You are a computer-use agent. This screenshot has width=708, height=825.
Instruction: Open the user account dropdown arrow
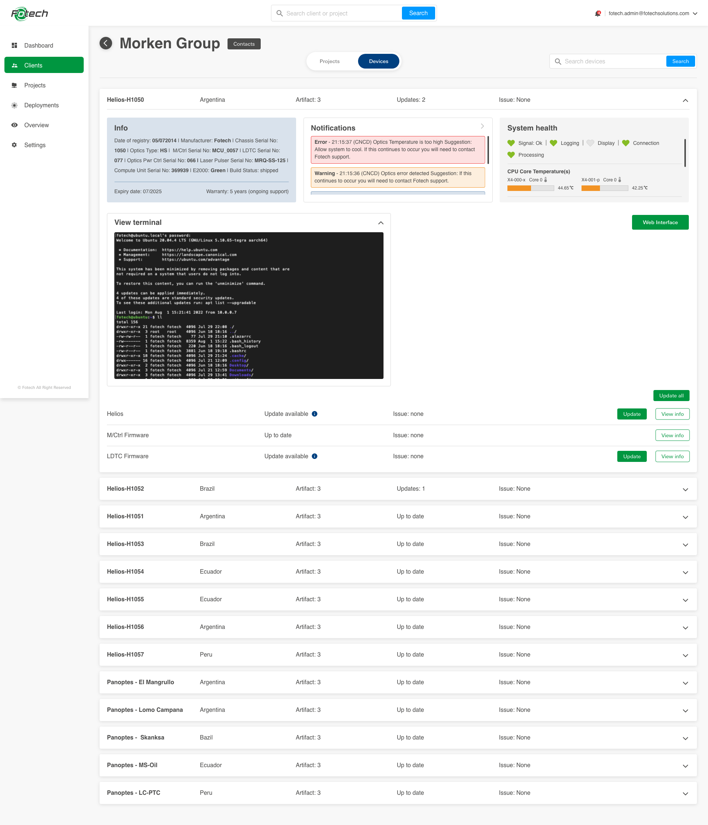pos(695,14)
